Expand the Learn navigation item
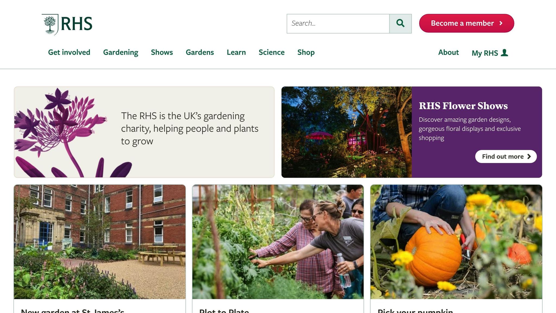The width and height of the screenshot is (556, 313). [x=236, y=52]
